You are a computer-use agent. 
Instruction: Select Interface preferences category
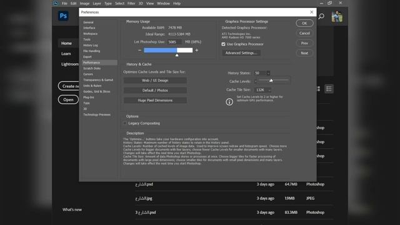89,27
